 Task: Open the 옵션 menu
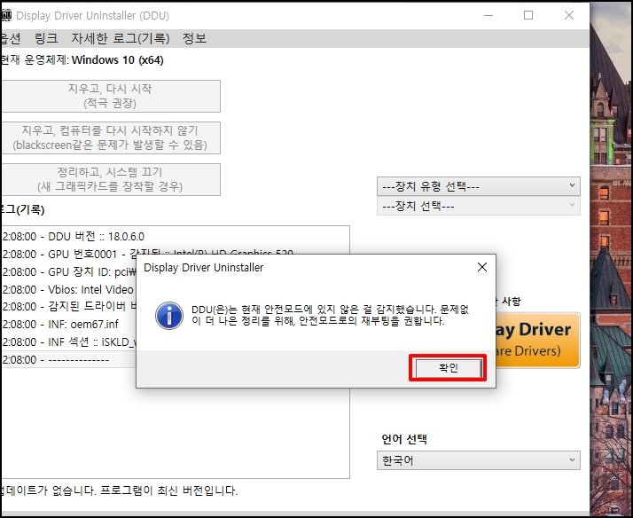pos(10,38)
